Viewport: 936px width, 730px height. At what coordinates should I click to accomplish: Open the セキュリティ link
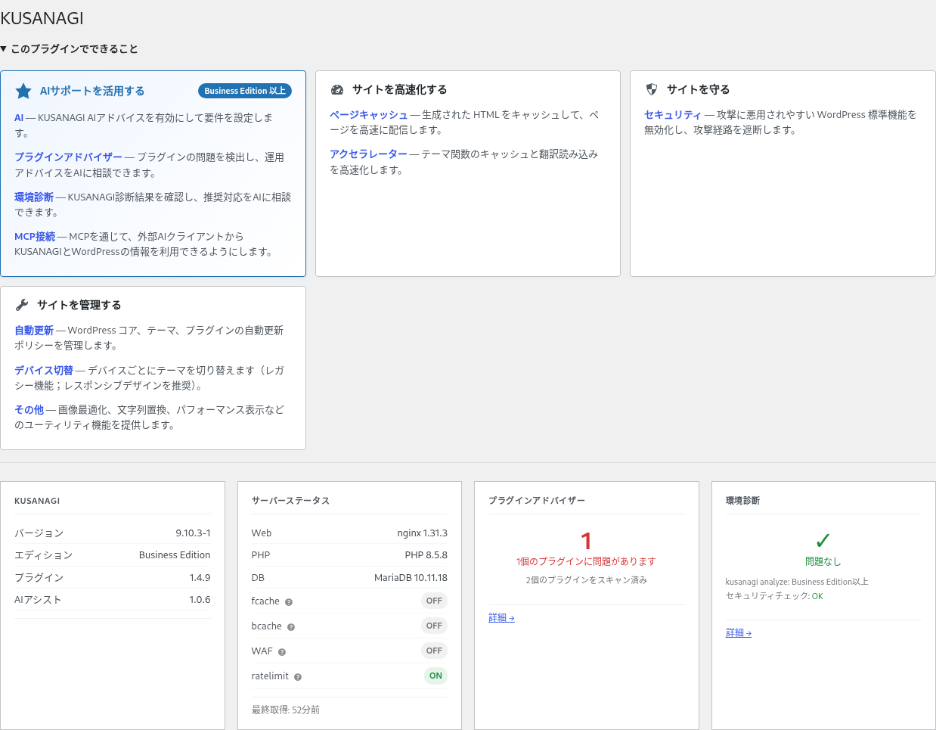click(x=673, y=115)
